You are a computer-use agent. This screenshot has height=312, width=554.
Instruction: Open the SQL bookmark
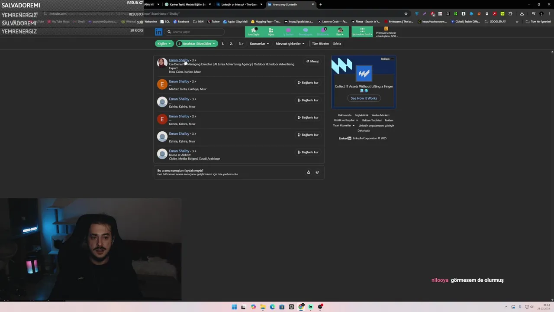(x=165, y=22)
